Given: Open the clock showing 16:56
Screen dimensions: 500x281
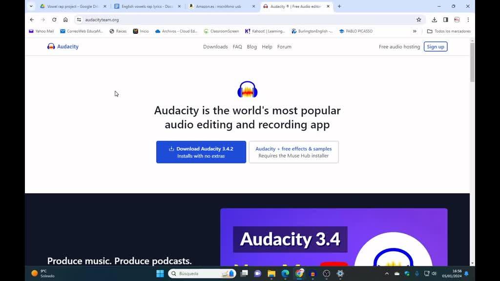Looking at the screenshot, I should (x=452, y=273).
